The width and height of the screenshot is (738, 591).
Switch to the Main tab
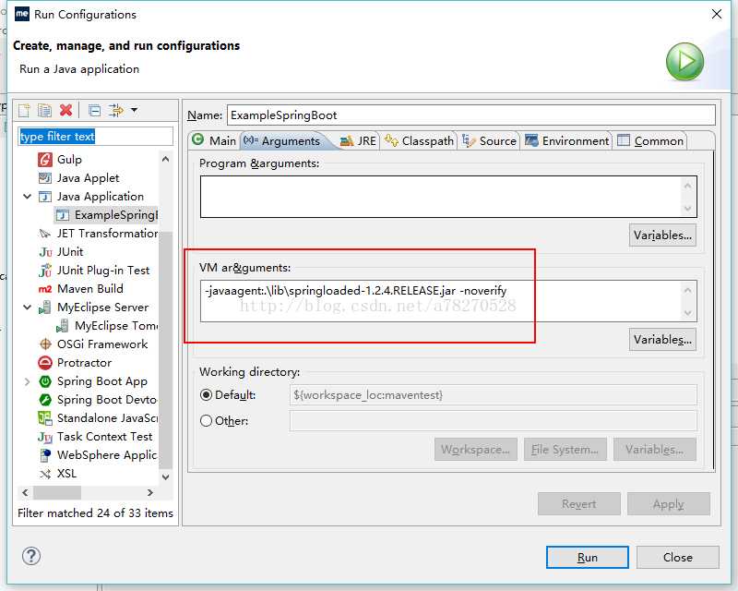click(214, 140)
